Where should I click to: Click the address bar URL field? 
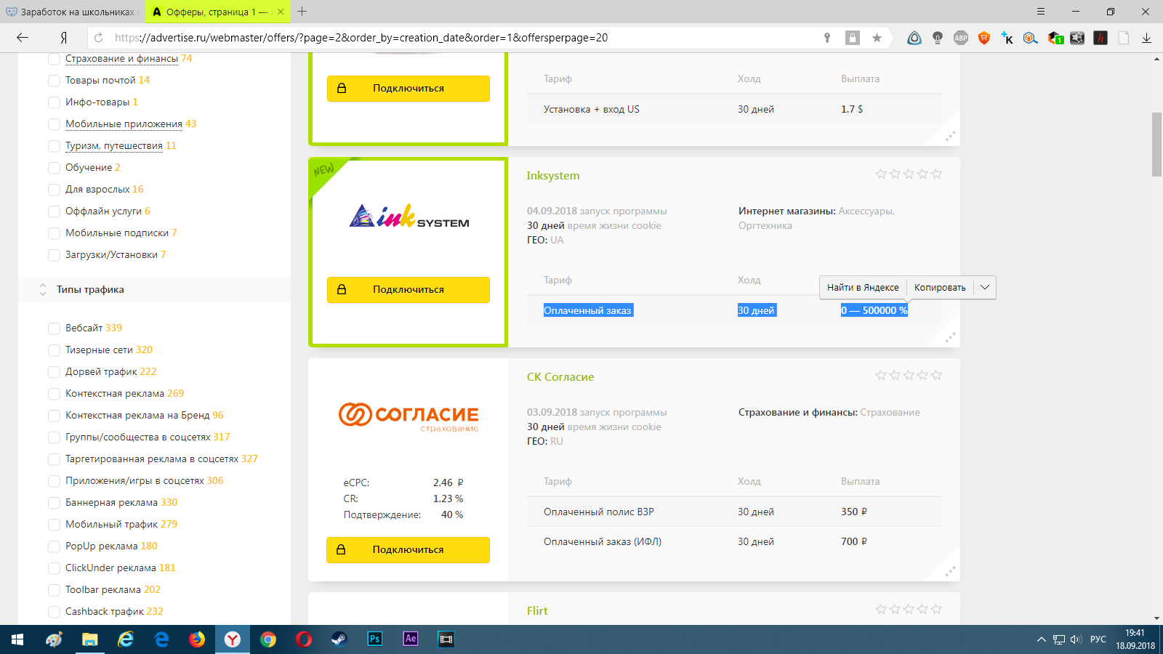tap(465, 38)
